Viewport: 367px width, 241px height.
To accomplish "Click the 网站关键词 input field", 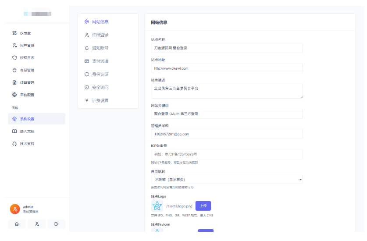I will click(x=227, y=114).
